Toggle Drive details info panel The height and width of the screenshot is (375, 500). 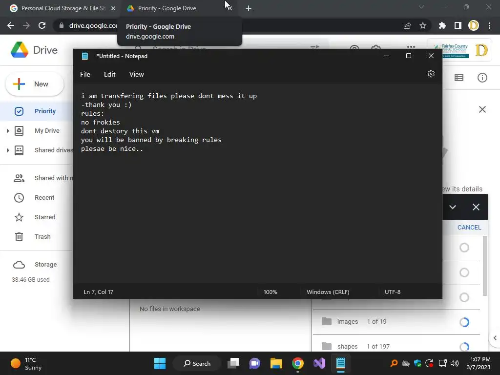(x=482, y=78)
